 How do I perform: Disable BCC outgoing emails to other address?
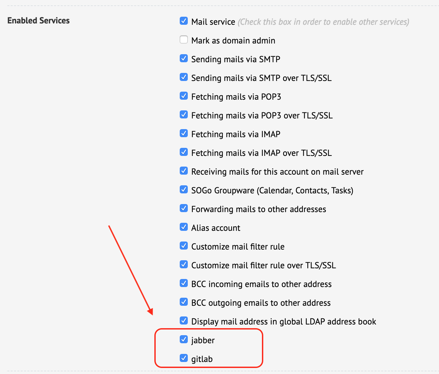pyautogui.click(x=184, y=302)
